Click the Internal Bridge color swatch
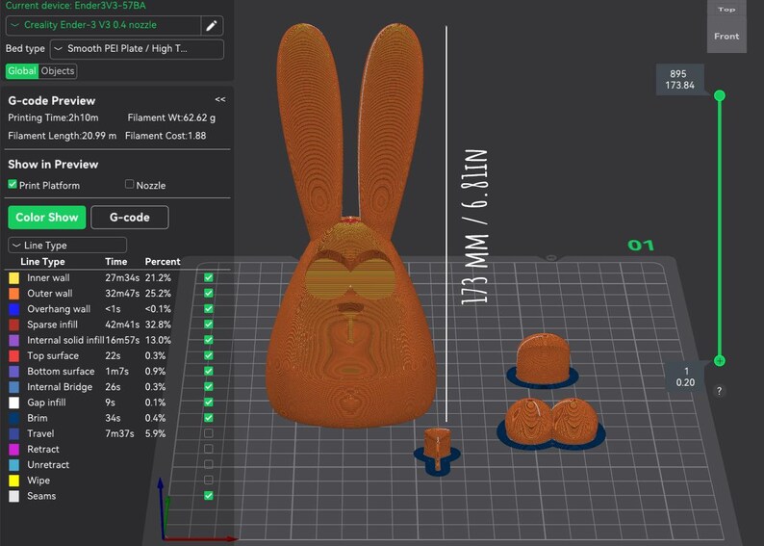 pos(14,387)
